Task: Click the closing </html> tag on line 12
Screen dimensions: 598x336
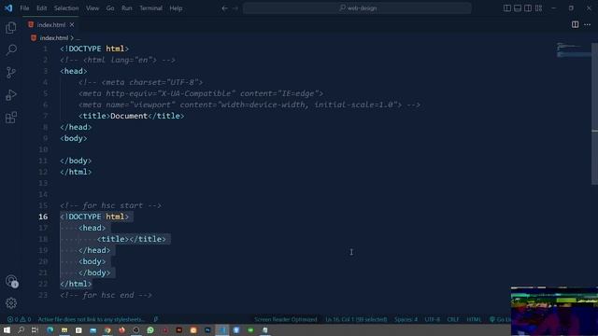Action: click(76, 172)
